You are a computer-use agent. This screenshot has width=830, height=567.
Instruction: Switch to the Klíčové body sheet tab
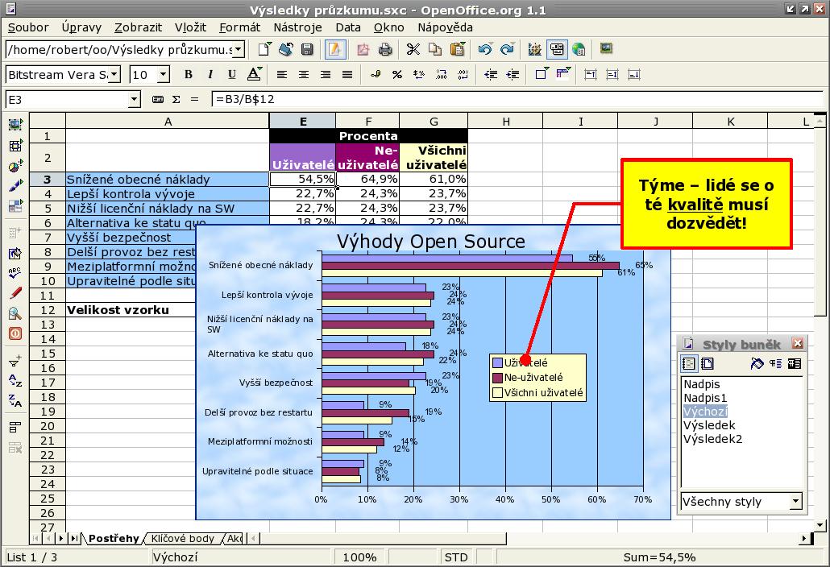point(183,538)
